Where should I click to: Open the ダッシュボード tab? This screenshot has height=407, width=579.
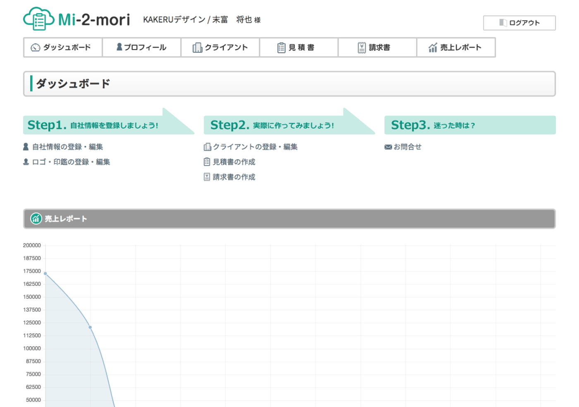click(63, 48)
